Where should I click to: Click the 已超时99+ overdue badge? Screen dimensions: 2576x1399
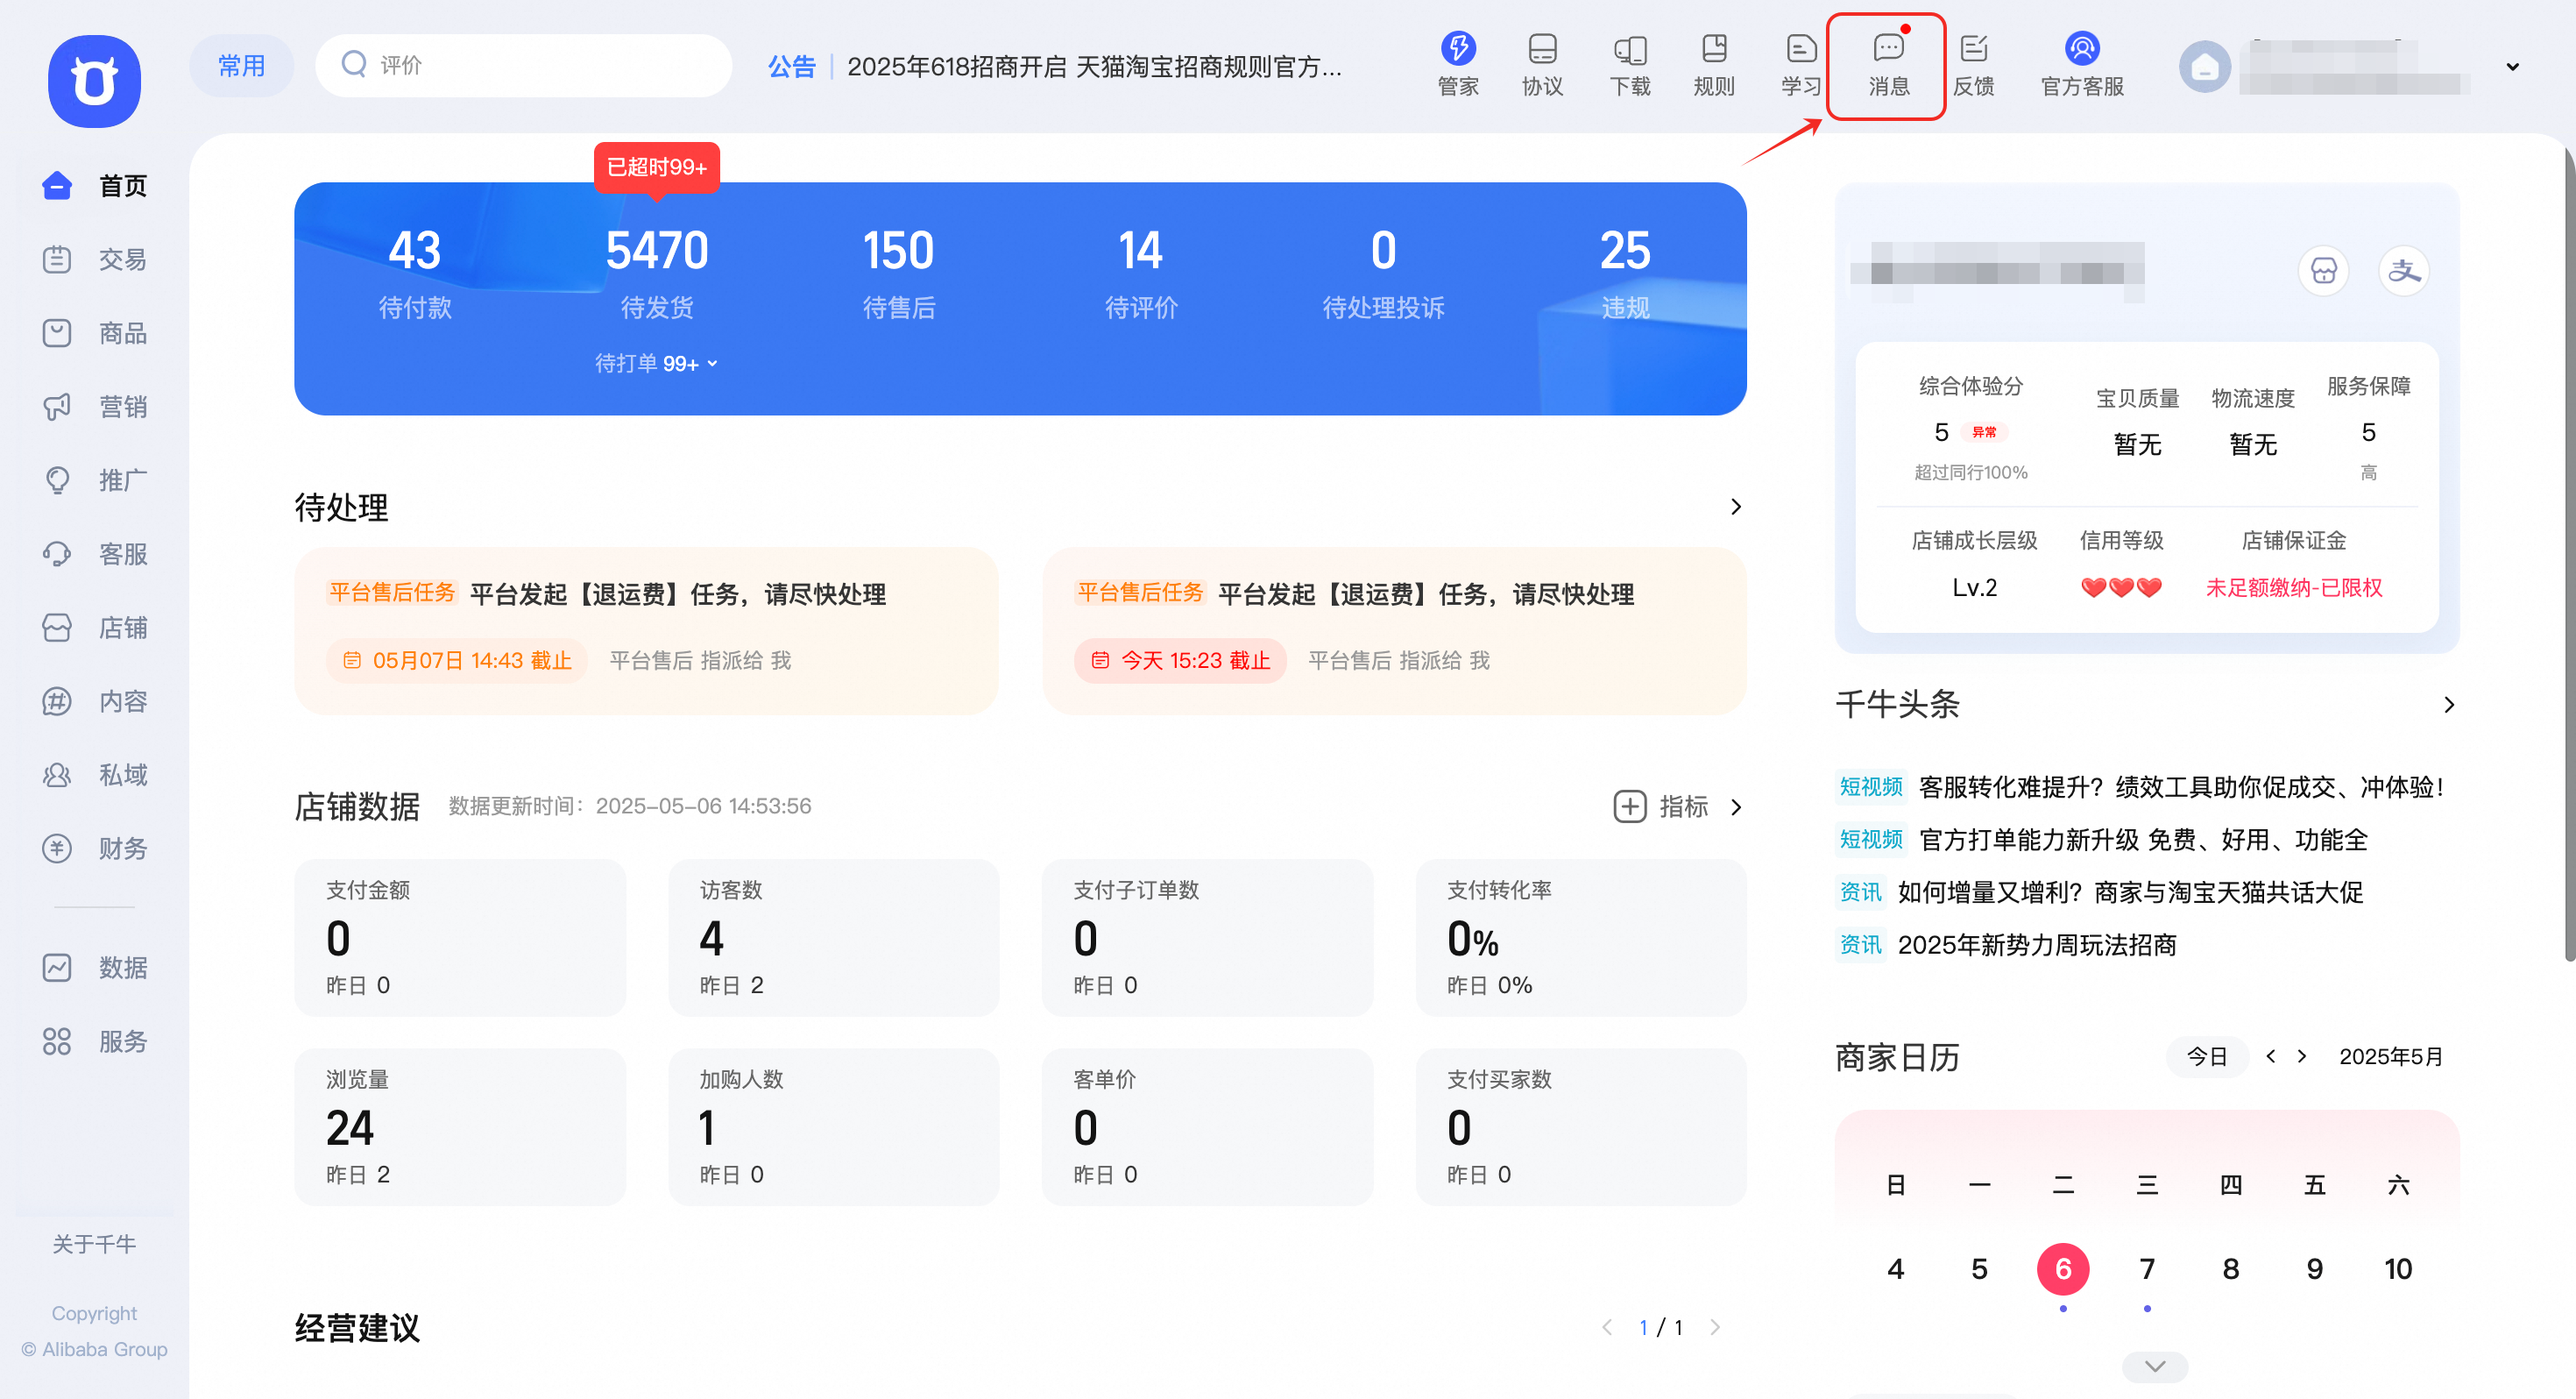tap(657, 167)
